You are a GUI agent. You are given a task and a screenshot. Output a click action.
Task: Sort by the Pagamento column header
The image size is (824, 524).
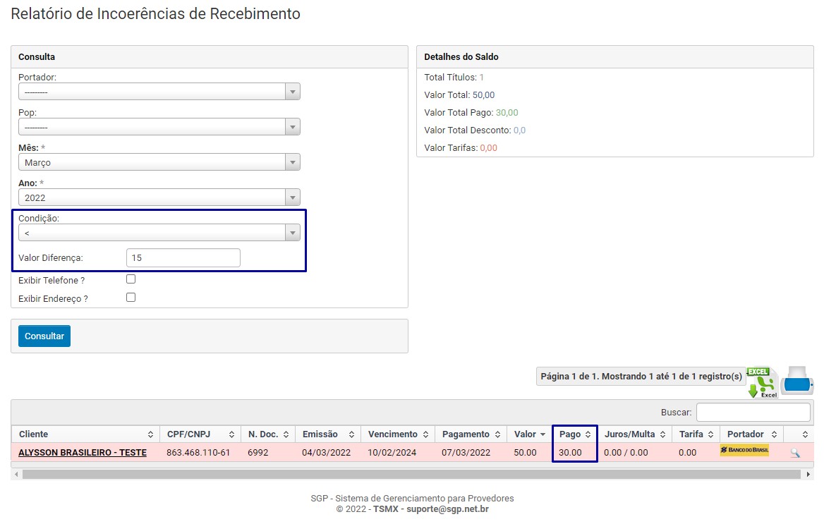(x=466, y=434)
